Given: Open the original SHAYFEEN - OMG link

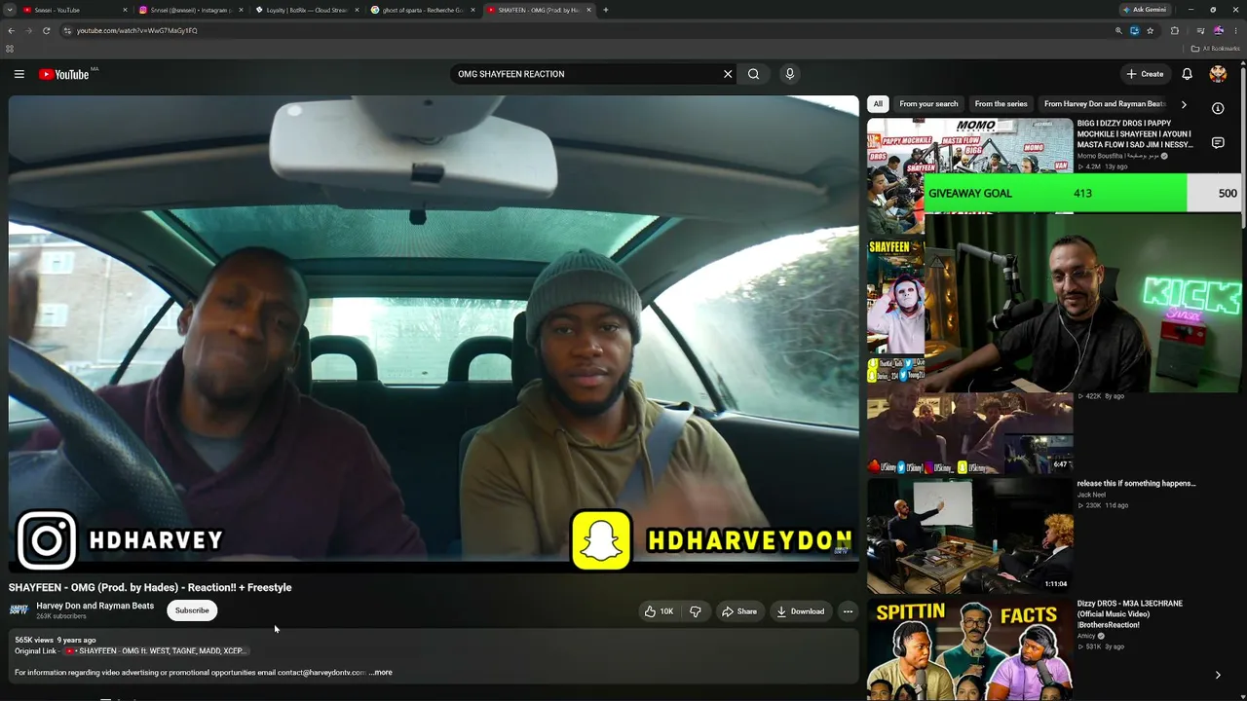Looking at the screenshot, I should [x=155, y=651].
